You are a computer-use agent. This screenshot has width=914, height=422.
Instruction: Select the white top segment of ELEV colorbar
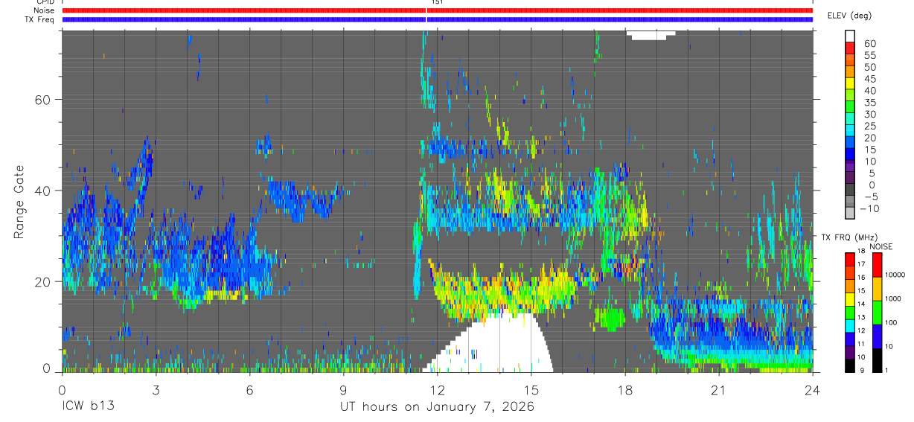coord(850,35)
